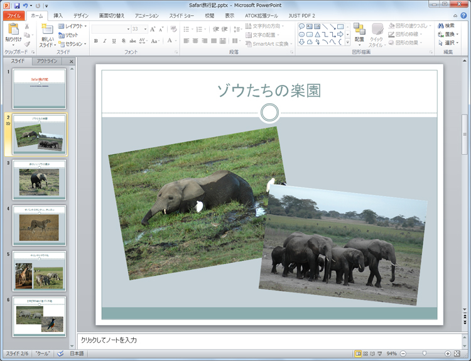This screenshot has height=361, width=471.
Task: Fit slide to current window icon
Action: 457,354
